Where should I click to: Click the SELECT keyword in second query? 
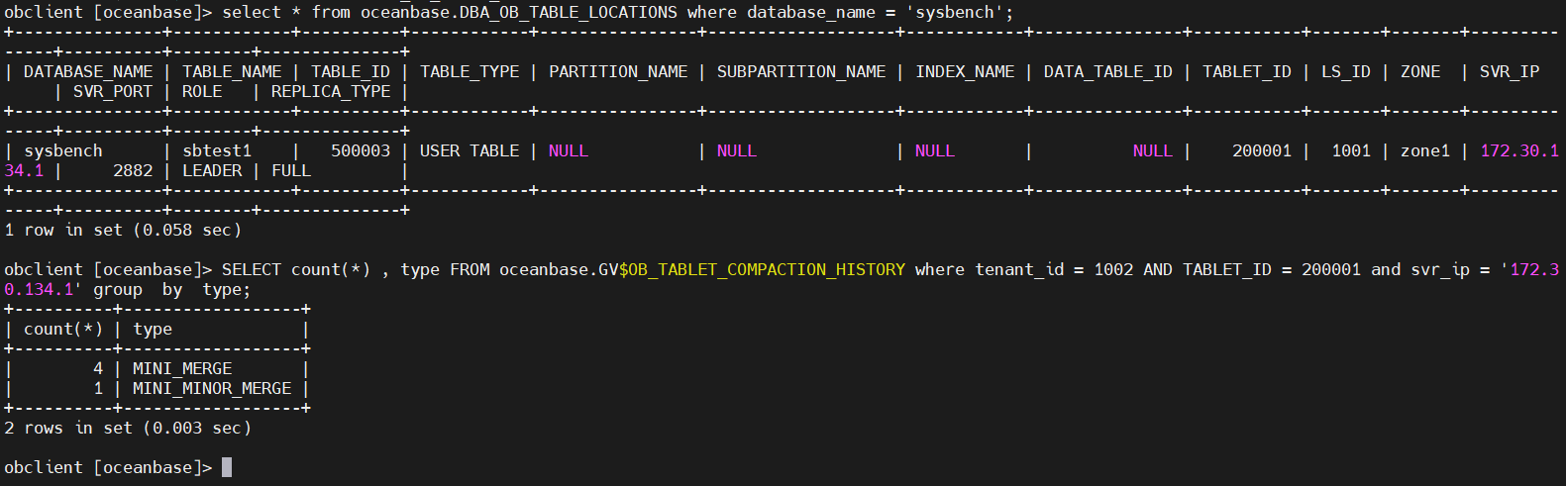252,269
